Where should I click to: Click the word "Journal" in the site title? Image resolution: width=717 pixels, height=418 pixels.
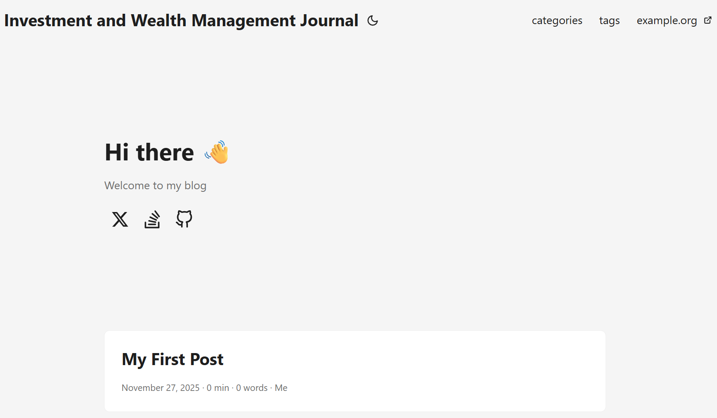(x=329, y=21)
